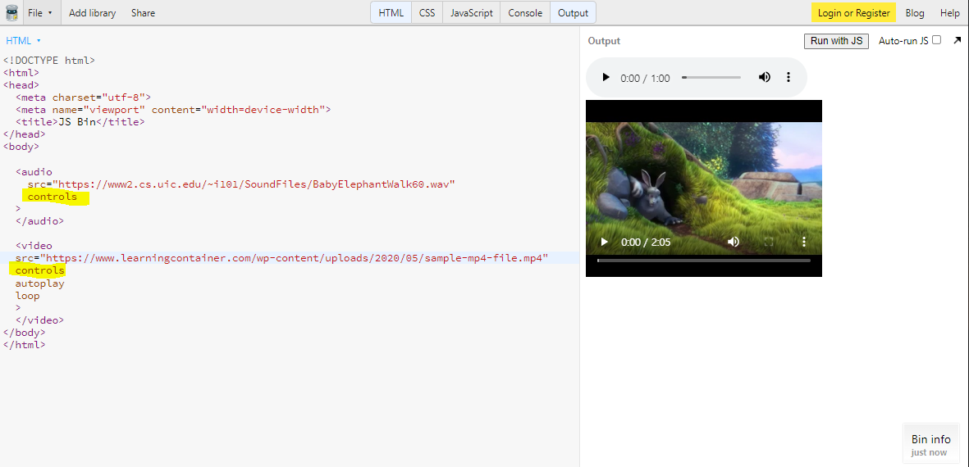Toggle the Console panel tab
Viewport: 969px width, 467px height.
click(x=525, y=13)
